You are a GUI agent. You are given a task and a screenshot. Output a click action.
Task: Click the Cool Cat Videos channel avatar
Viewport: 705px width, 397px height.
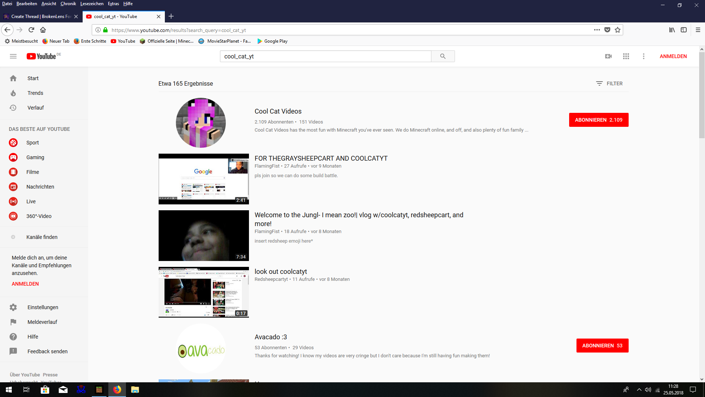201,123
